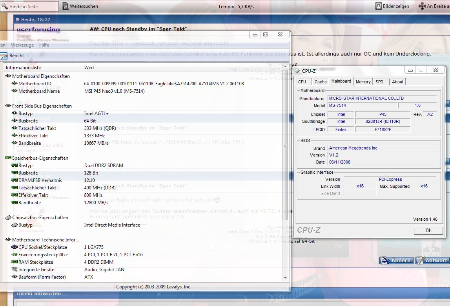Click the BIOS Date field 06/11/2008
450x306 pixels.
[382, 162]
